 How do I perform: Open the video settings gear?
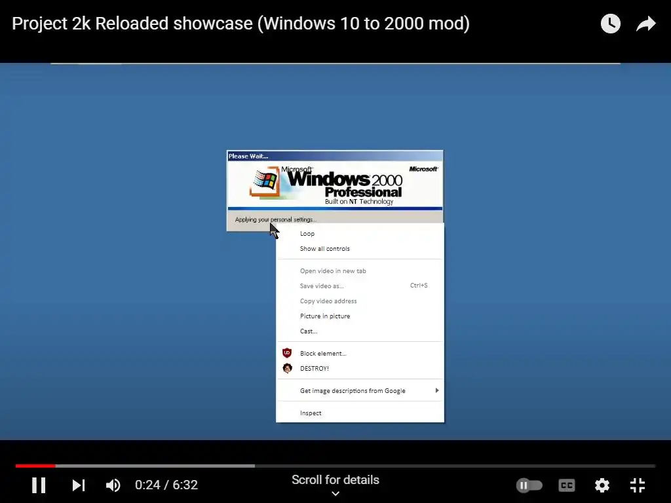[x=602, y=485]
